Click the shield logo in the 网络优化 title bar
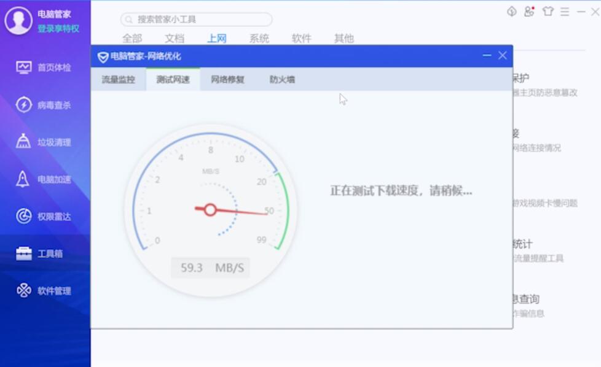 pos(103,57)
